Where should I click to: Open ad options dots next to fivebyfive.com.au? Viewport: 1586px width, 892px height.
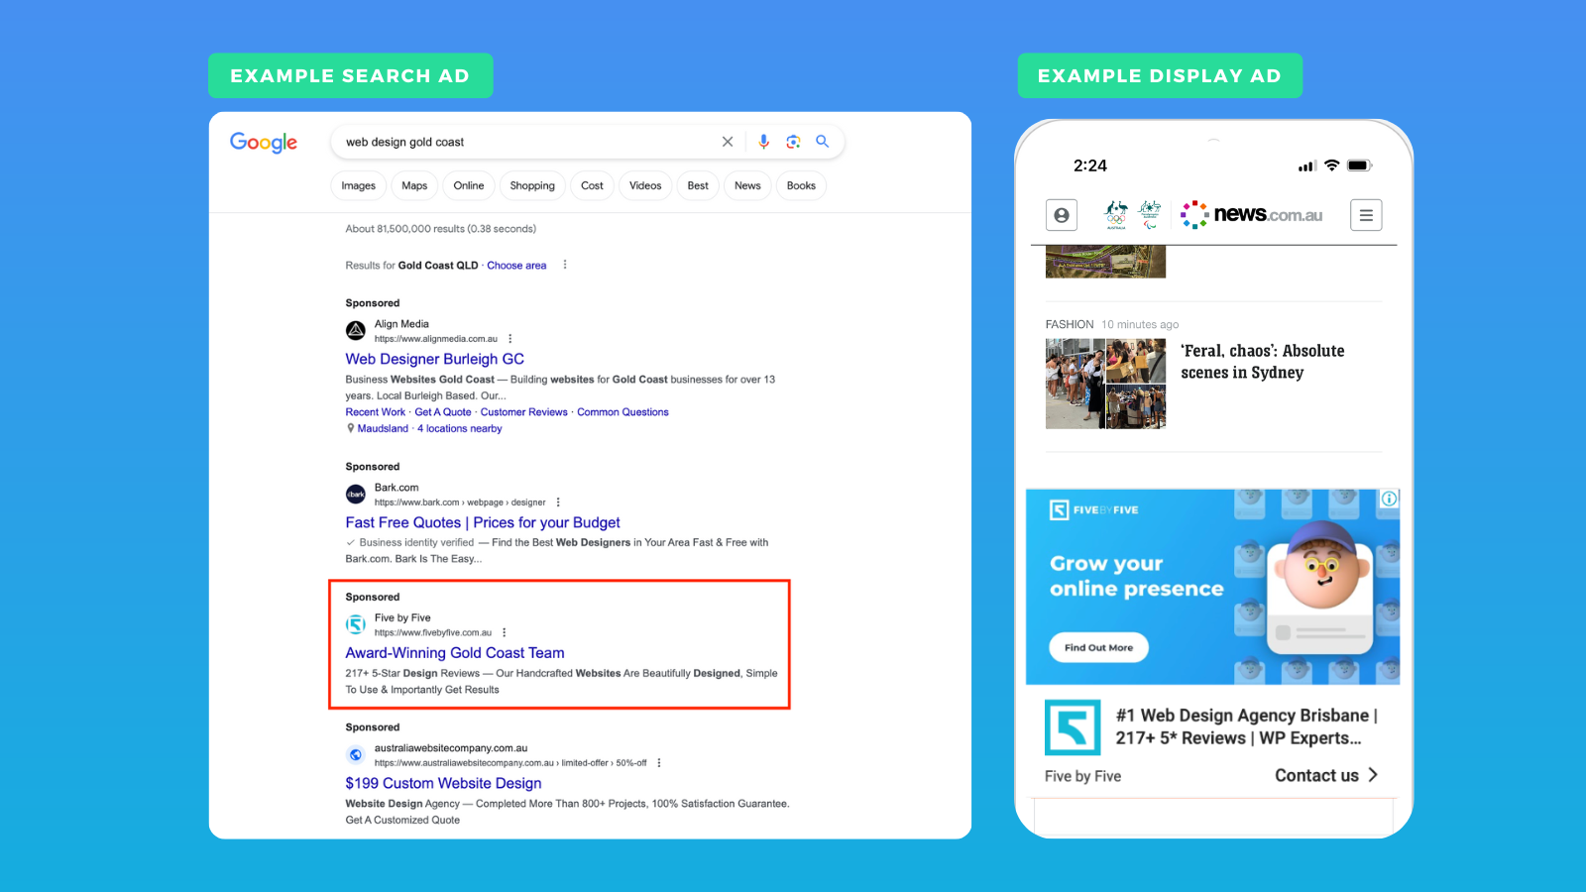point(505,632)
